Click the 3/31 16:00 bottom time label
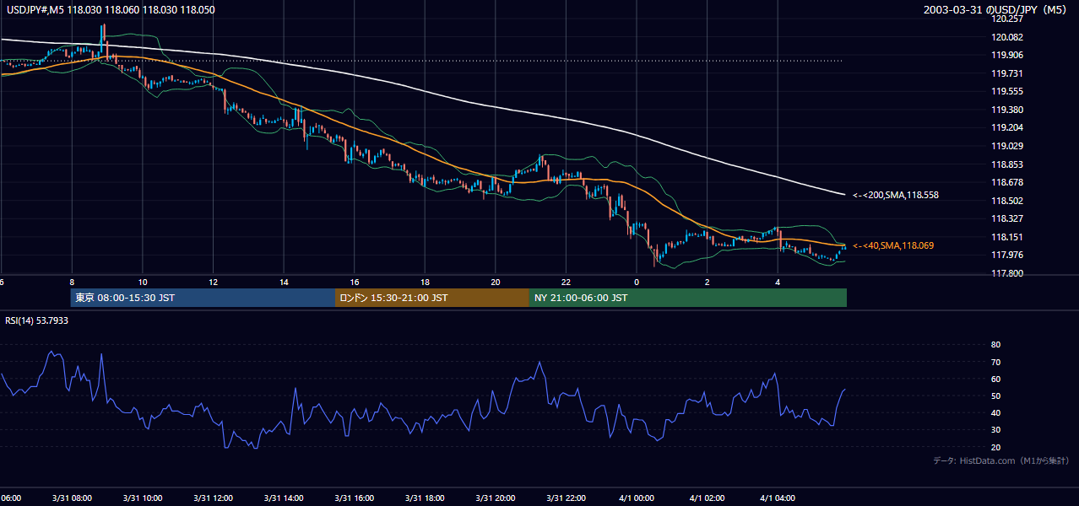The image size is (1079, 506). [x=355, y=498]
